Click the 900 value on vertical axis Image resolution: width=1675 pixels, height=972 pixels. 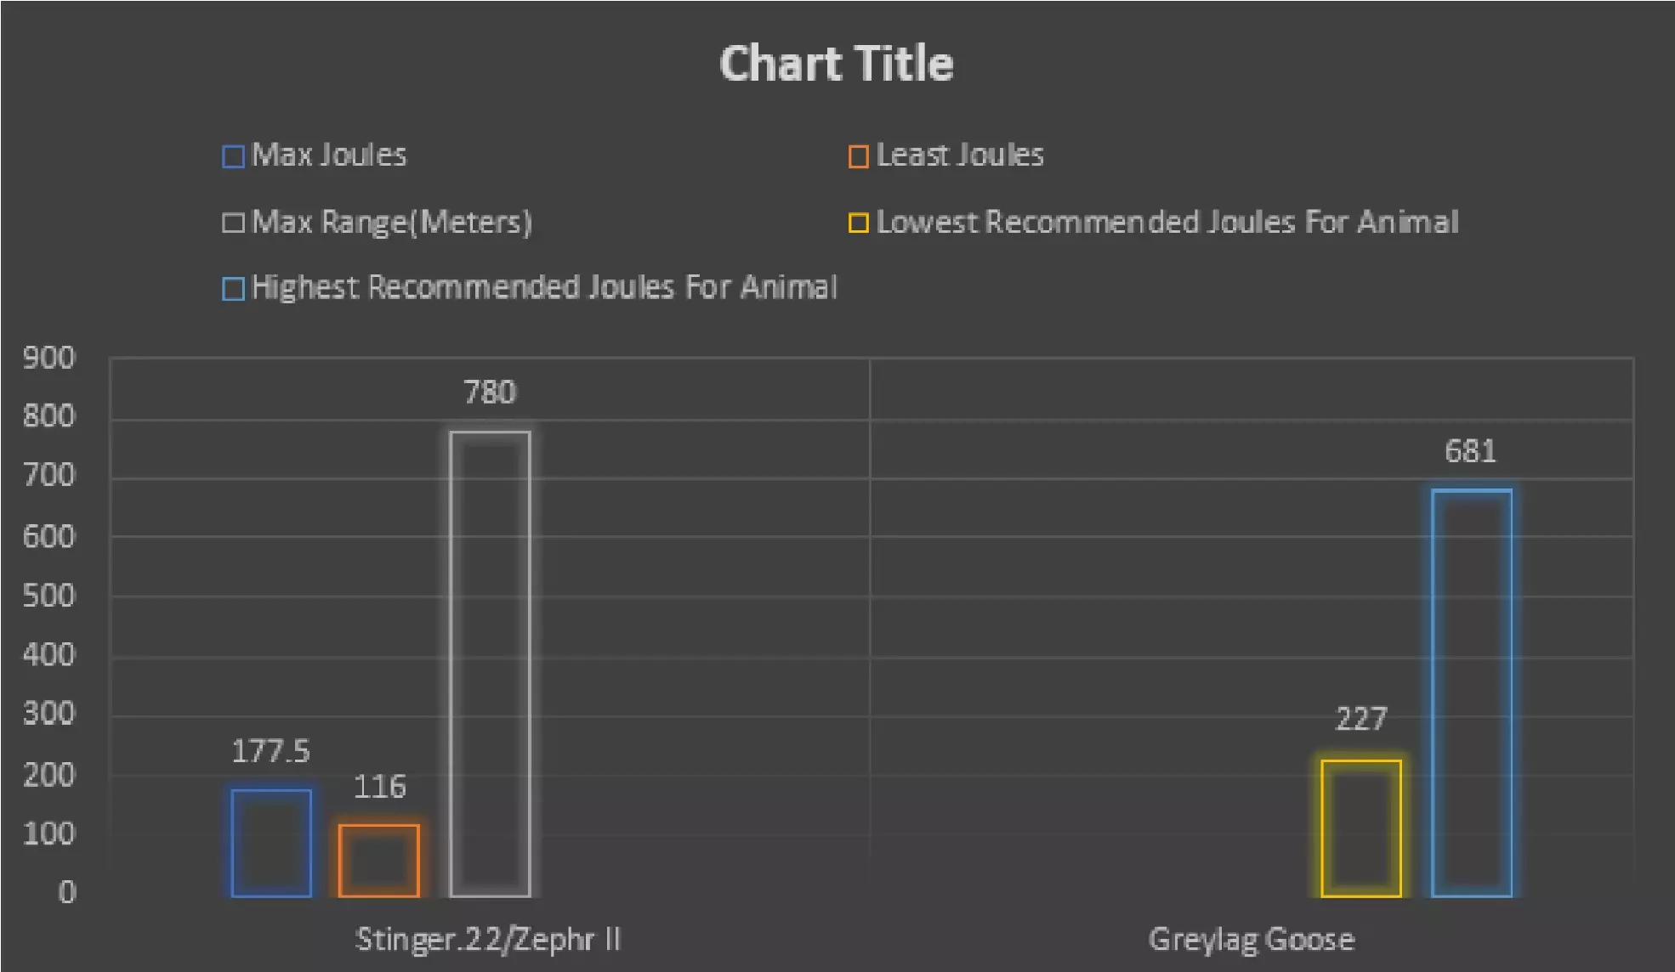[x=48, y=358]
